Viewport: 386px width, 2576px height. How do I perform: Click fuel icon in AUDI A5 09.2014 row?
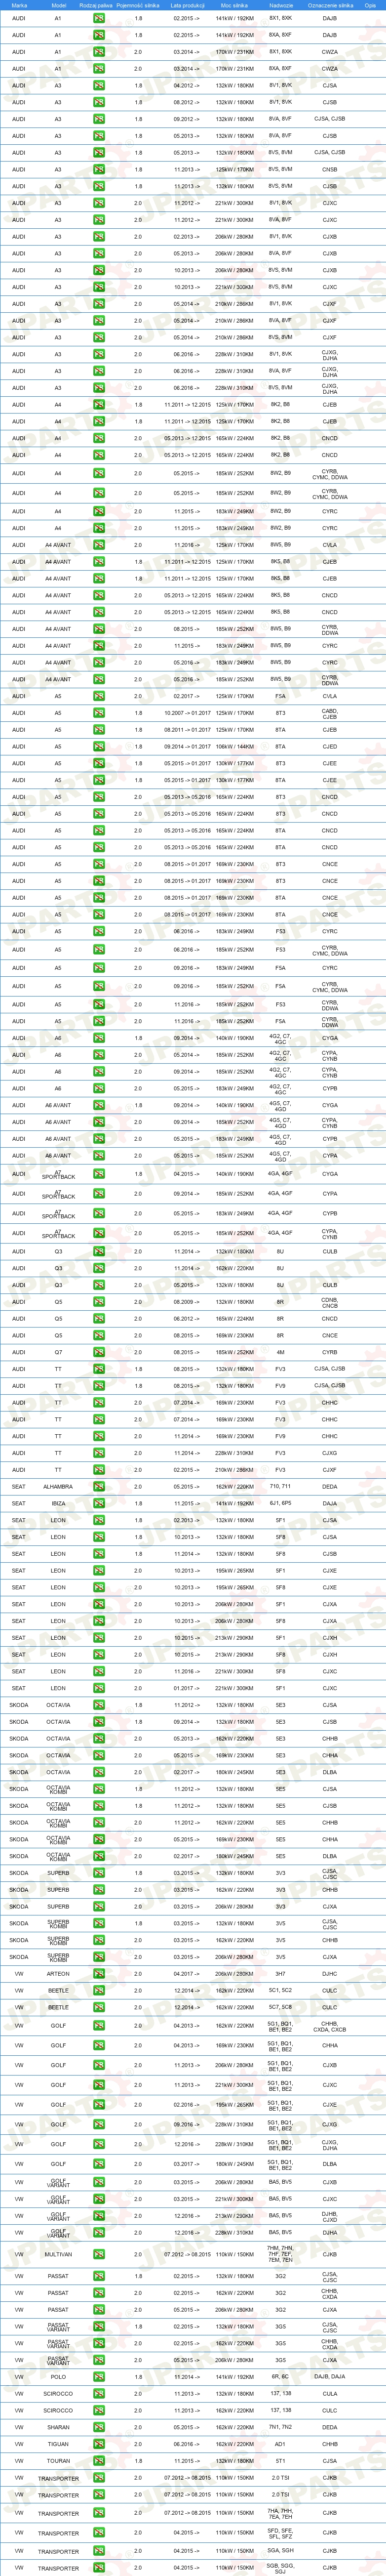(x=99, y=747)
